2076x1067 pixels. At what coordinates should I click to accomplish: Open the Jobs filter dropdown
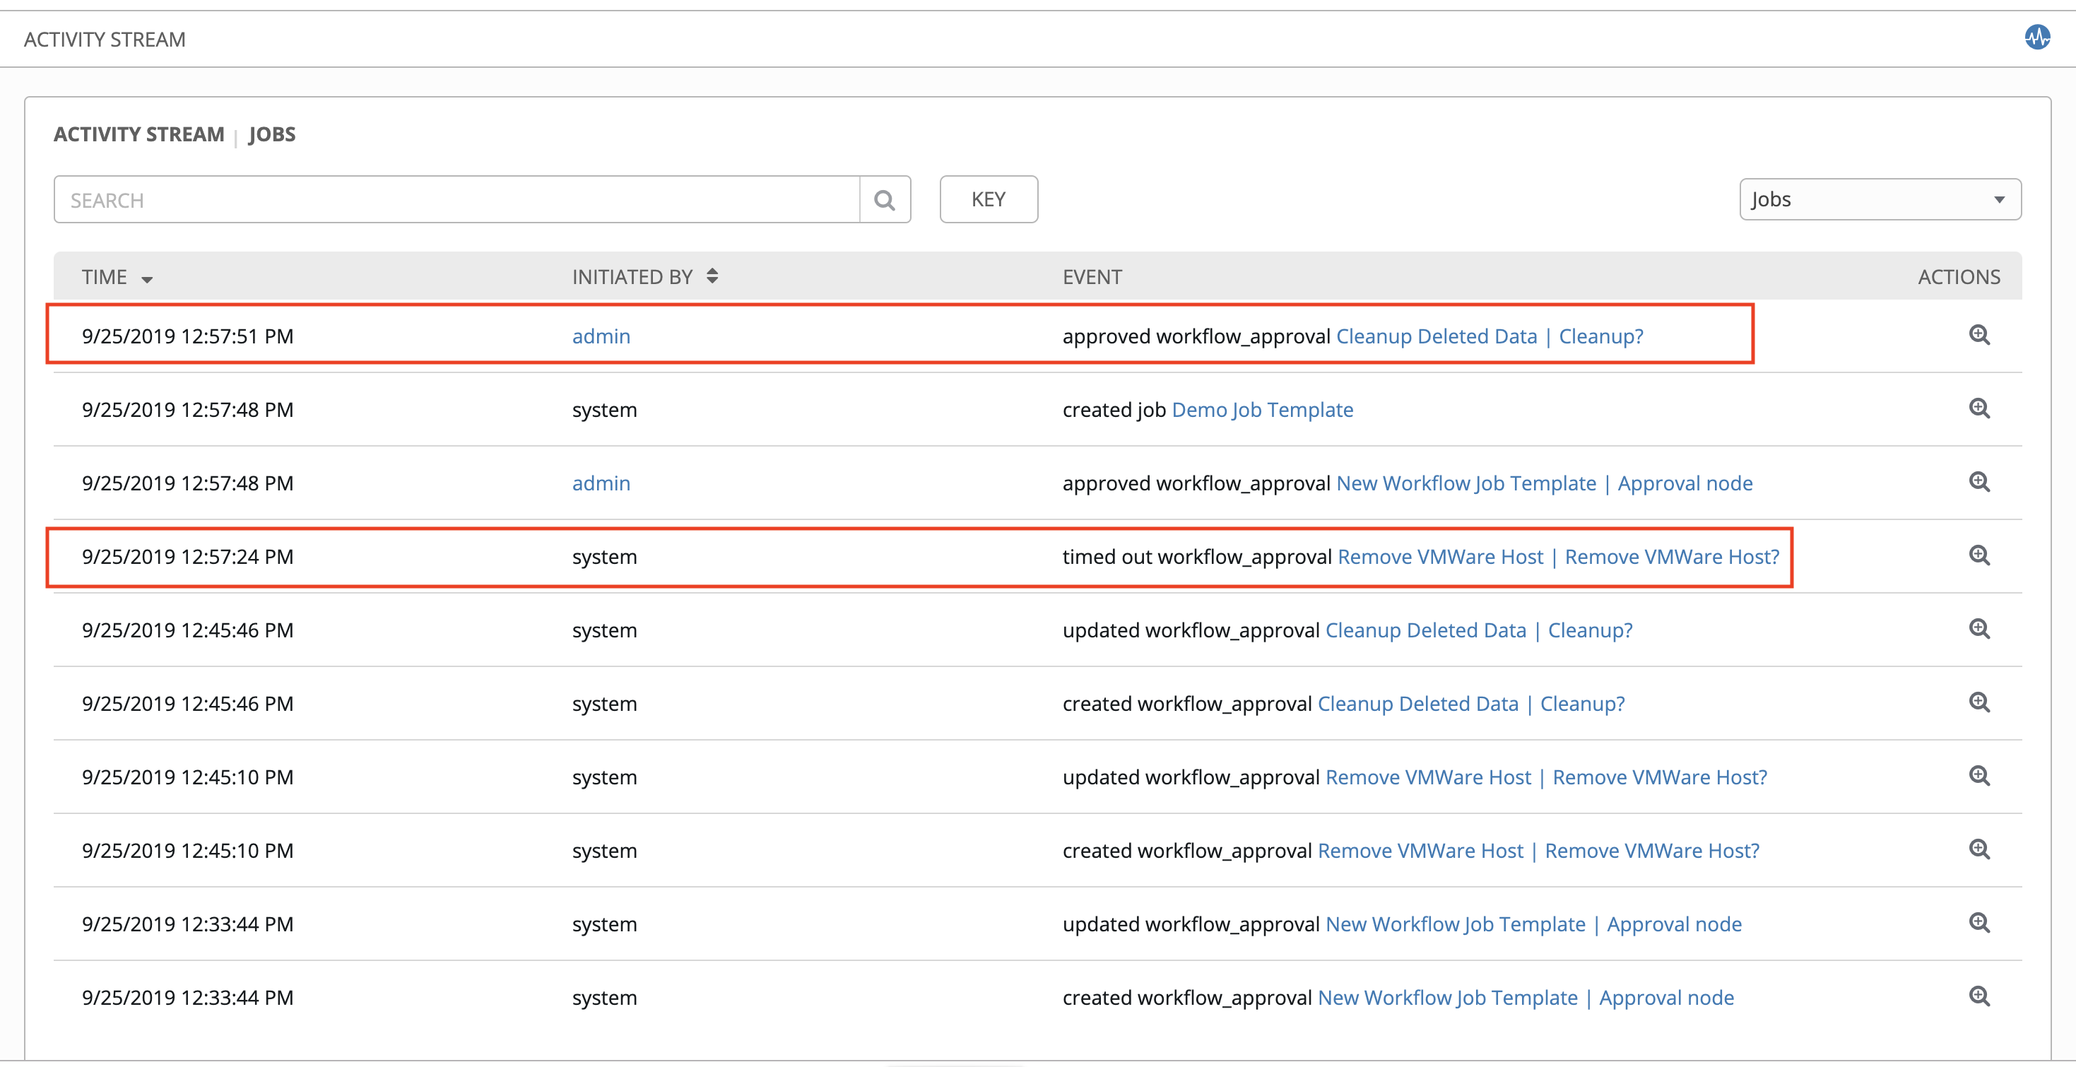click(x=1880, y=199)
